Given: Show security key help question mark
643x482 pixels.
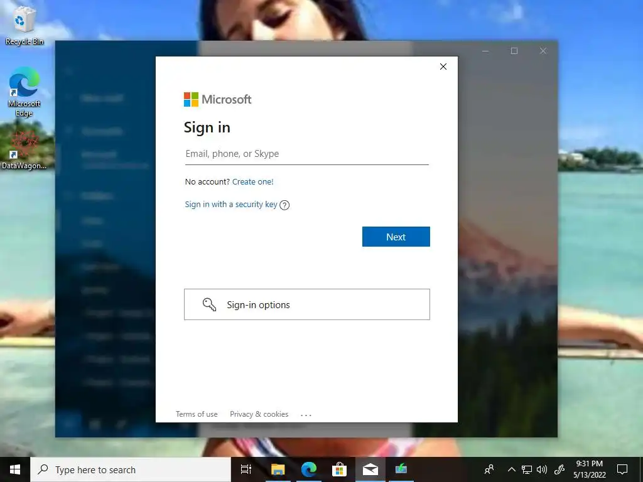Looking at the screenshot, I should 284,205.
